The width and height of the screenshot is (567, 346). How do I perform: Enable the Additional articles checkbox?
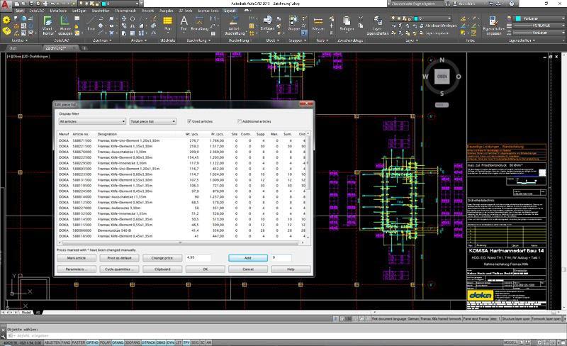point(240,121)
